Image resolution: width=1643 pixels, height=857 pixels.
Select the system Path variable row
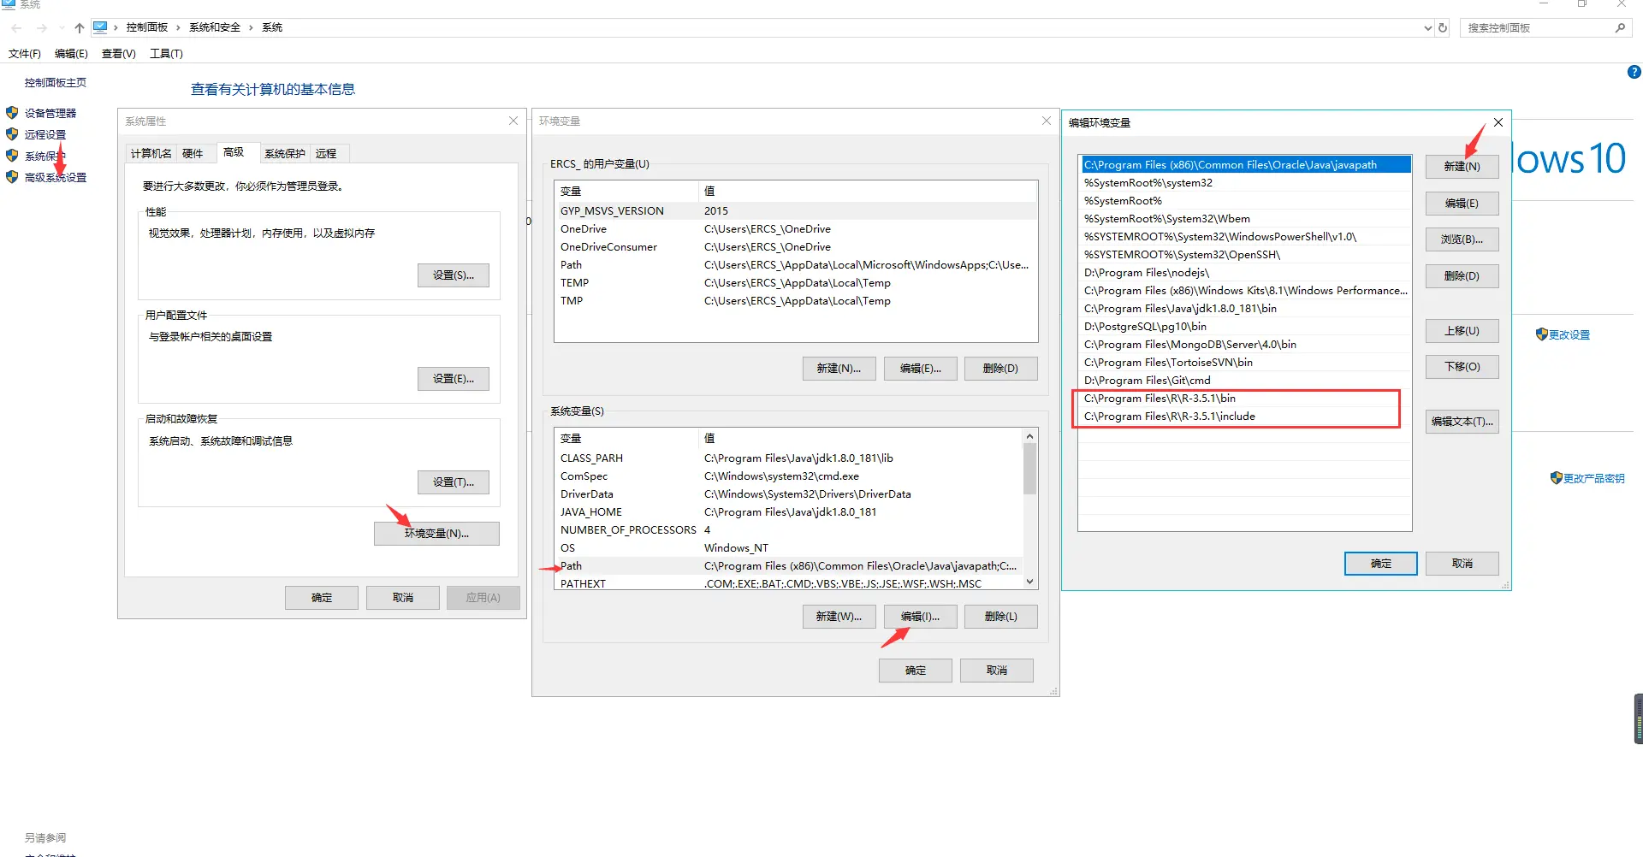click(x=788, y=566)
